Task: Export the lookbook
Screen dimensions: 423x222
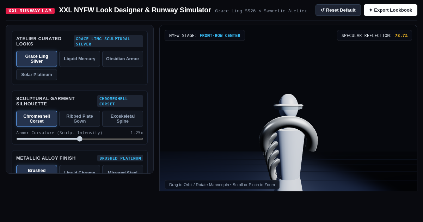Action: pyautogui.click(x=391, y=10)
